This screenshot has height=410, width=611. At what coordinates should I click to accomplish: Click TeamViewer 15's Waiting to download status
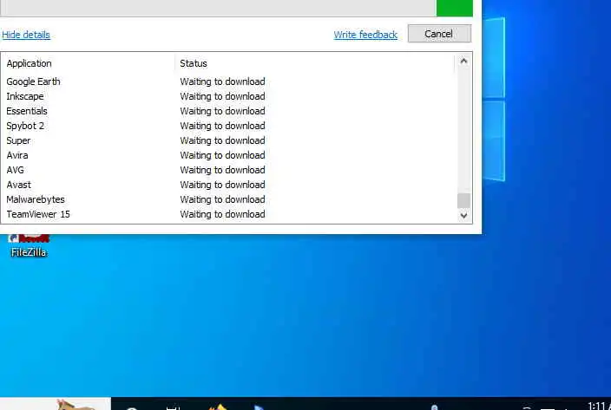(222, 214)
